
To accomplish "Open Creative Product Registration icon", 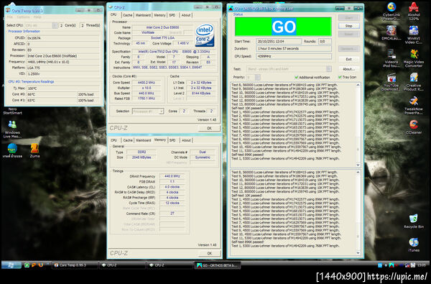I will 414,82.
